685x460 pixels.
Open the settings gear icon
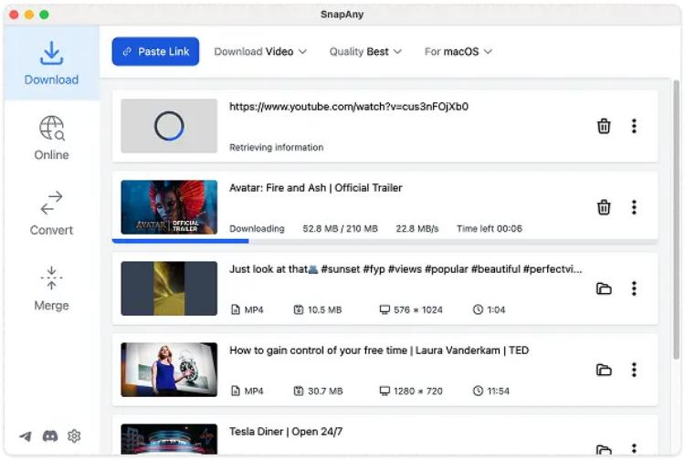coord(74,435)
